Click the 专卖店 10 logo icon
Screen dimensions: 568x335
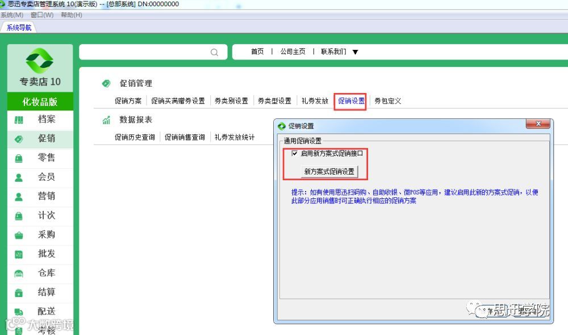coord(40,60)
